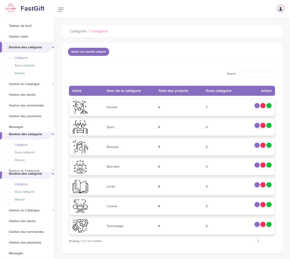Click the FastGift logo icon
290x259 pixels.
pos(11,9)
